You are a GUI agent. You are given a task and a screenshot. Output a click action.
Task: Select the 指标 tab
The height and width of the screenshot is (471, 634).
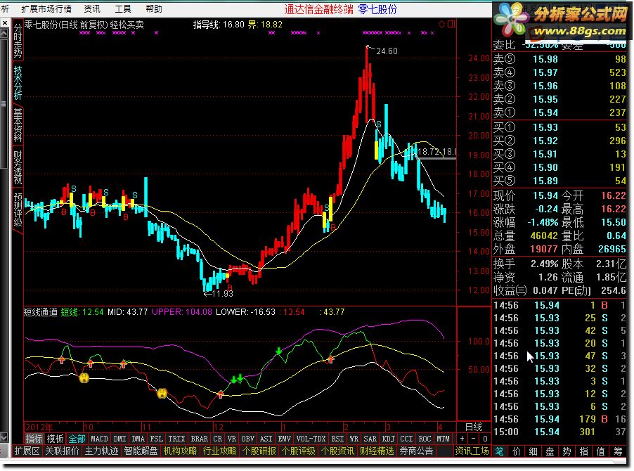(x=34, y=439)
